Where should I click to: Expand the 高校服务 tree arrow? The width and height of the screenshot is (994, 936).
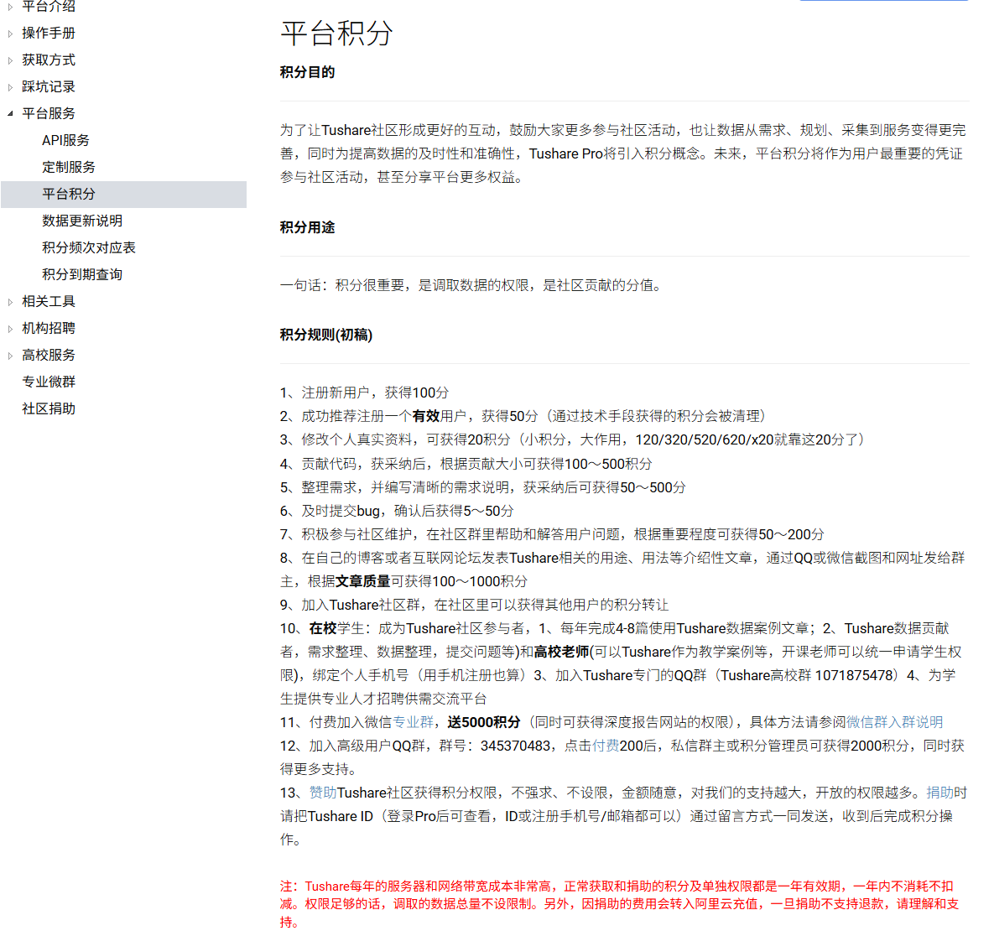tap(10, 356)
